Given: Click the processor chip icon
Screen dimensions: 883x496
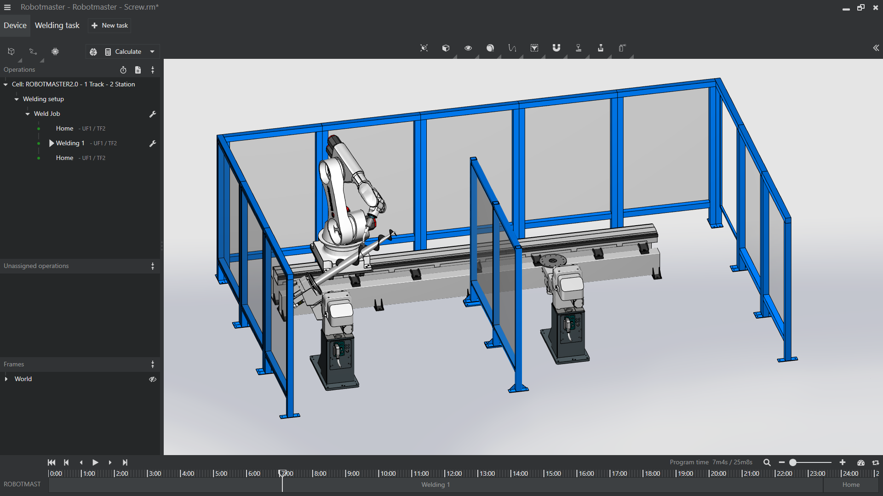Looking at the screenshot, I should click(55, 51).
